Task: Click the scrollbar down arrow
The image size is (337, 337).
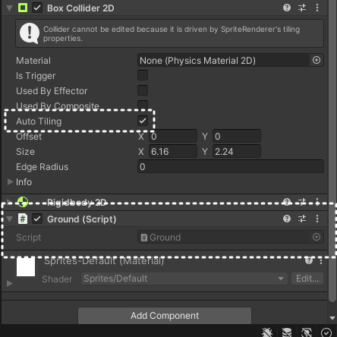Action: click(x=332, y=318)
